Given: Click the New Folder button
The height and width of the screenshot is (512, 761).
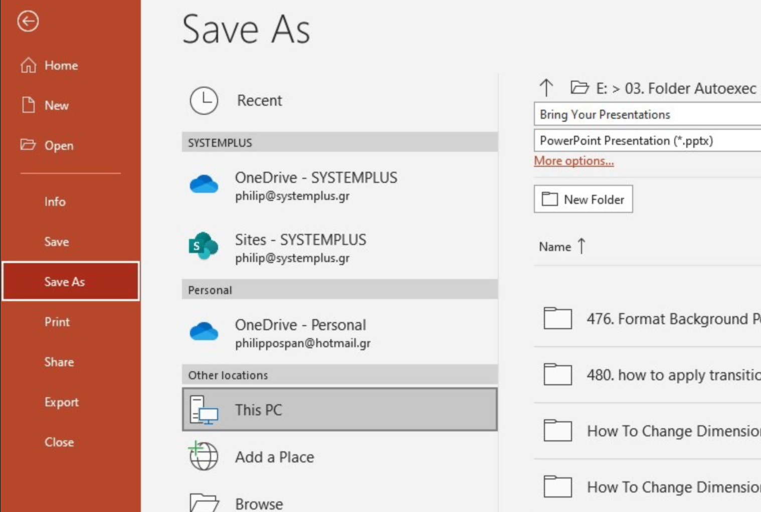Looking at the screenshot, I should (583, 199).
